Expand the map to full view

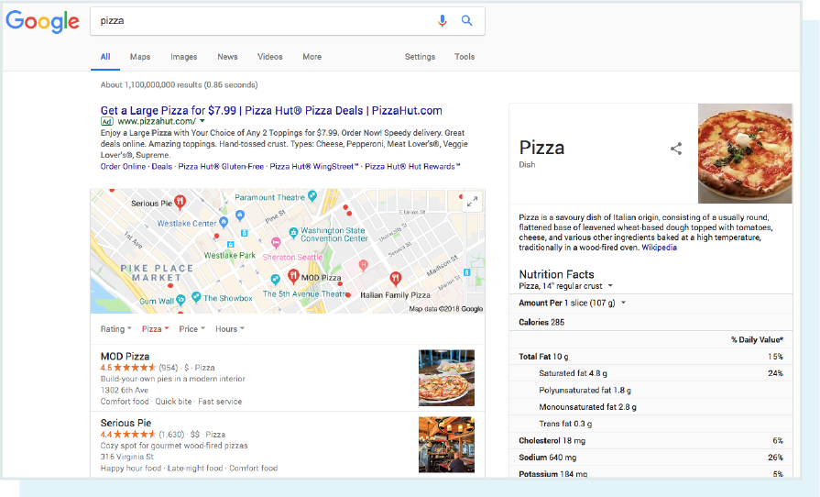click(x=472, y=202)
